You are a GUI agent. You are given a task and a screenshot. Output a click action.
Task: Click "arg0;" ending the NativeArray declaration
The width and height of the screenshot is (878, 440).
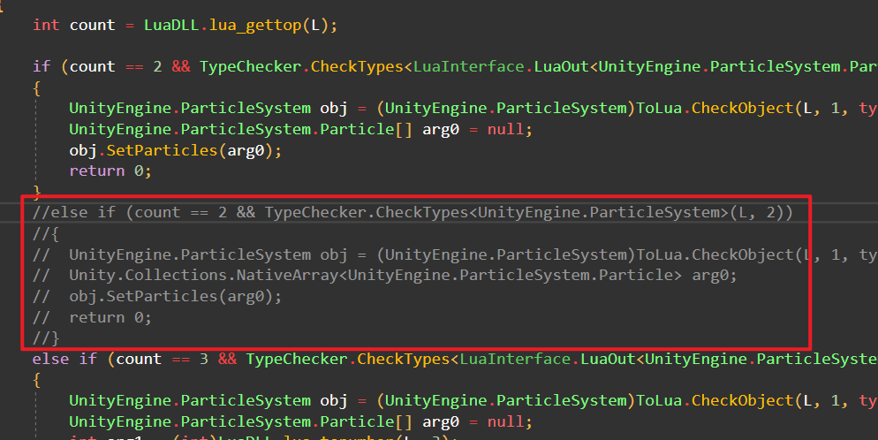(x=715, y=276)
